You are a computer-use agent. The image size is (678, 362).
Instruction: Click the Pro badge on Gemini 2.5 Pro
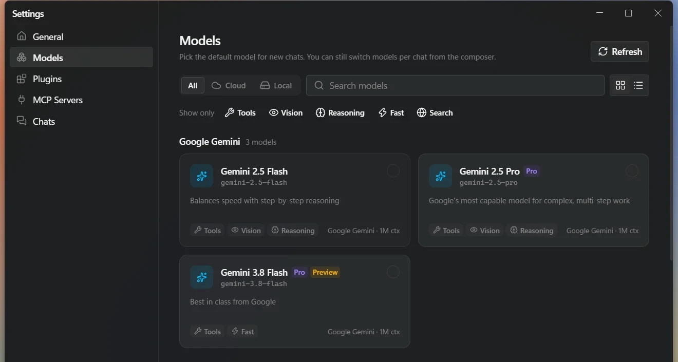point(532,171)
